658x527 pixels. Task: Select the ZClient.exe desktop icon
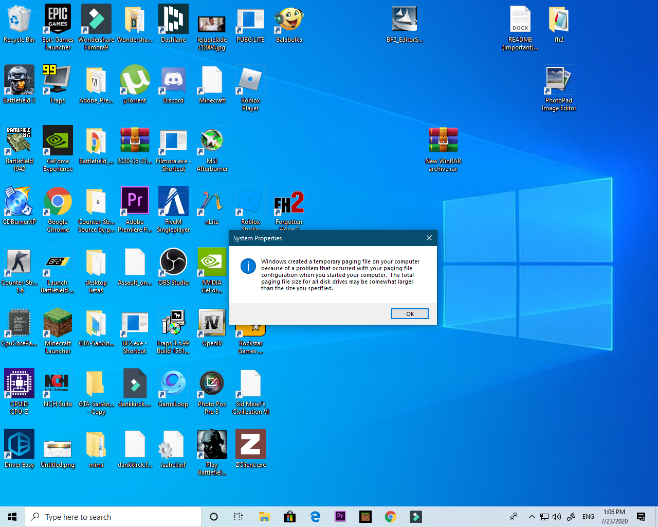pyautogui.click(x=250, y=449)
